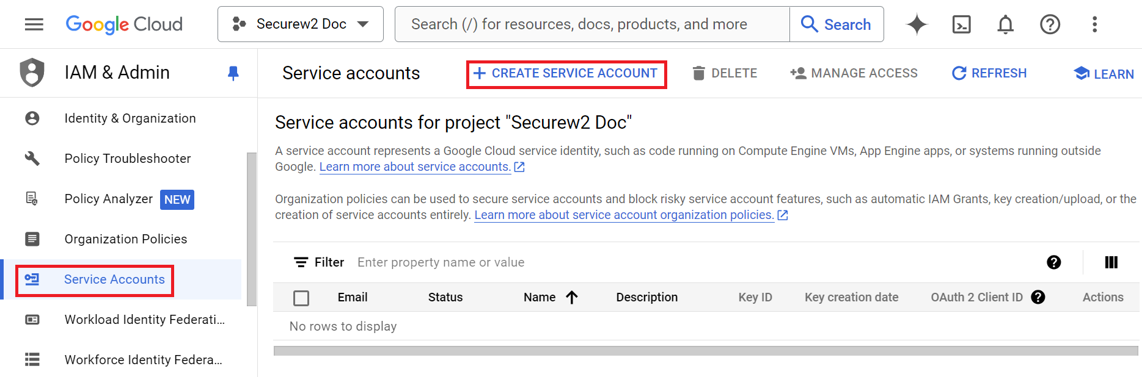The image size is (1142, 377).
Task: Open the main navigation hamburger menu
Action: tap(34, 24)
